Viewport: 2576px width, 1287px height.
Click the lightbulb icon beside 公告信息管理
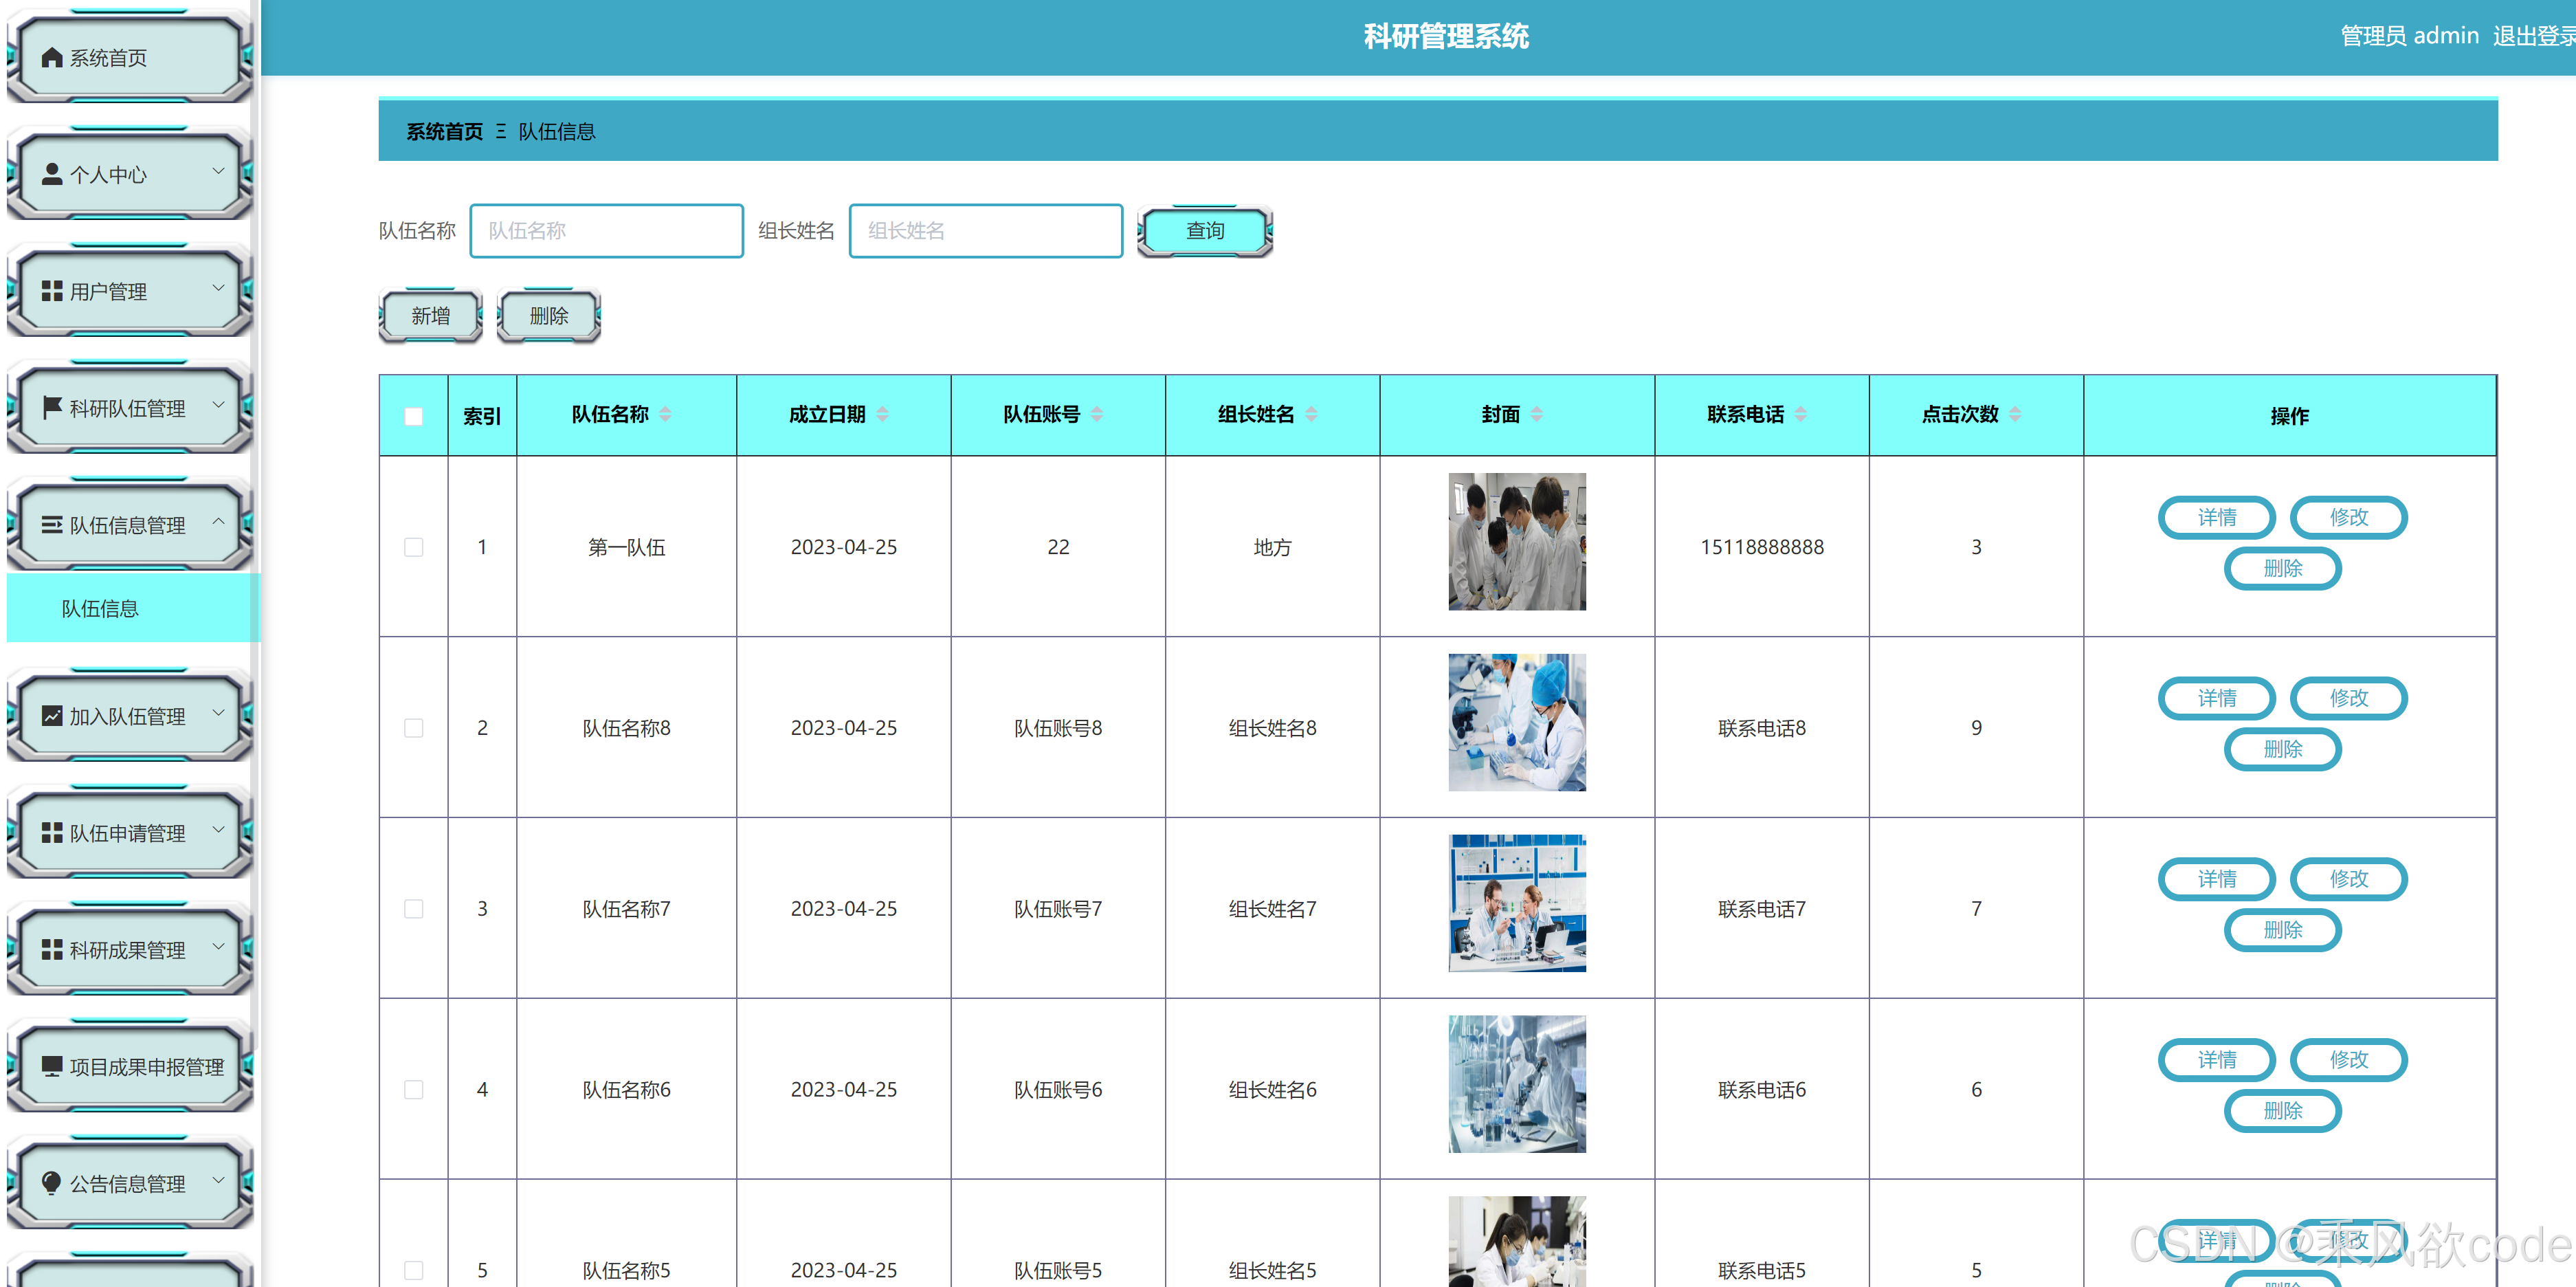(52, 1183)
